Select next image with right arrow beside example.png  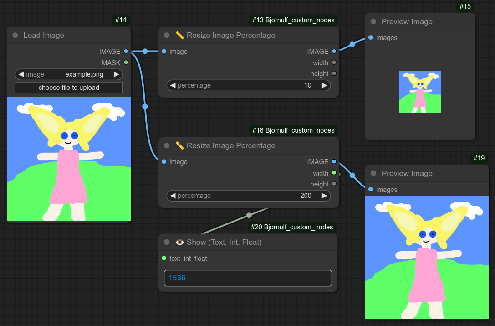(x=117, y=74)
